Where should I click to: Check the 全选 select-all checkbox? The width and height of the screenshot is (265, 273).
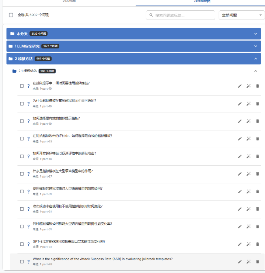11,15
